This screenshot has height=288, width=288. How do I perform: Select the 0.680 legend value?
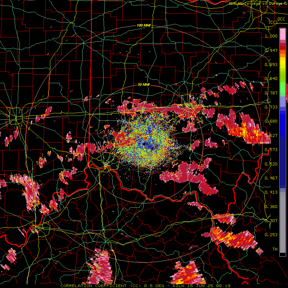click(x=271, y=121)
